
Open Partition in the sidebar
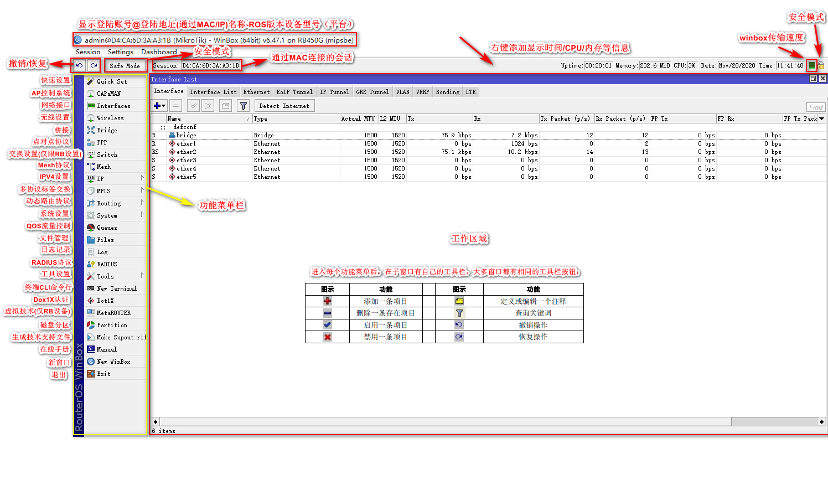coord(116,325)
